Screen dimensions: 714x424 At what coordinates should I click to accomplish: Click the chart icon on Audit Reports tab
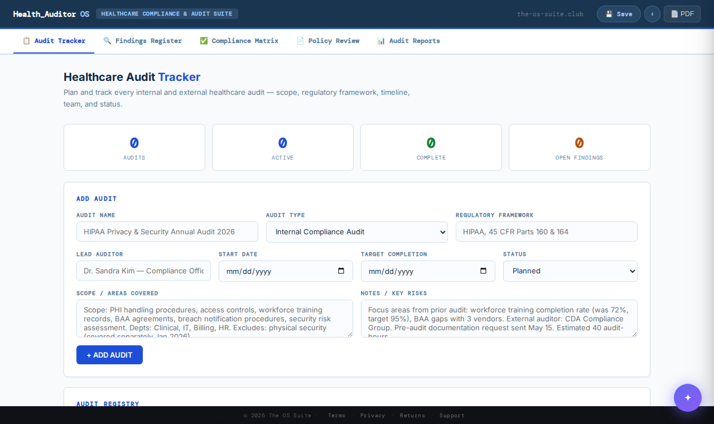click(381, 41)
